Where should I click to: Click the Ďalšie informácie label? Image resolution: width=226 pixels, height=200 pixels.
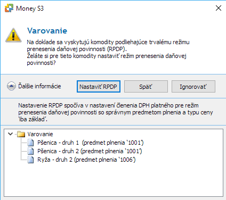(39, 86)
